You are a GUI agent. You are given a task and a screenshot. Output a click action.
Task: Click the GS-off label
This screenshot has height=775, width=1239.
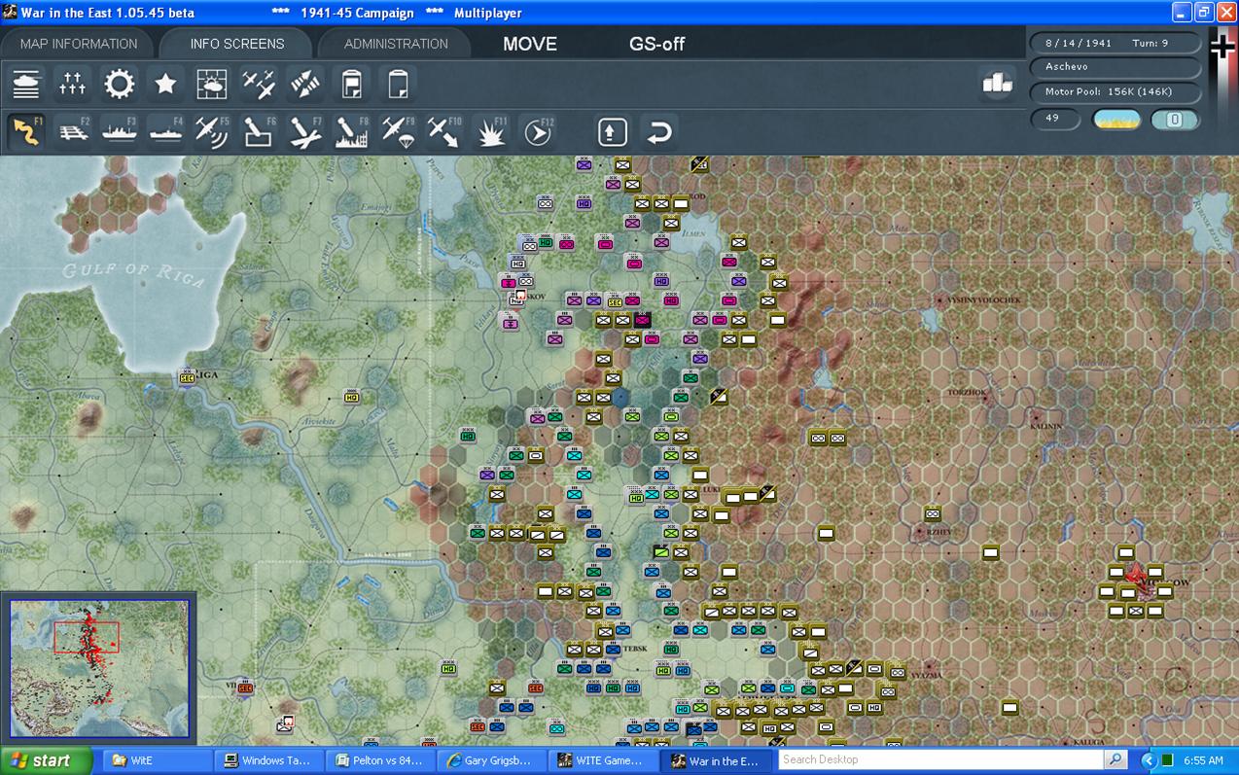click(657, 44)
